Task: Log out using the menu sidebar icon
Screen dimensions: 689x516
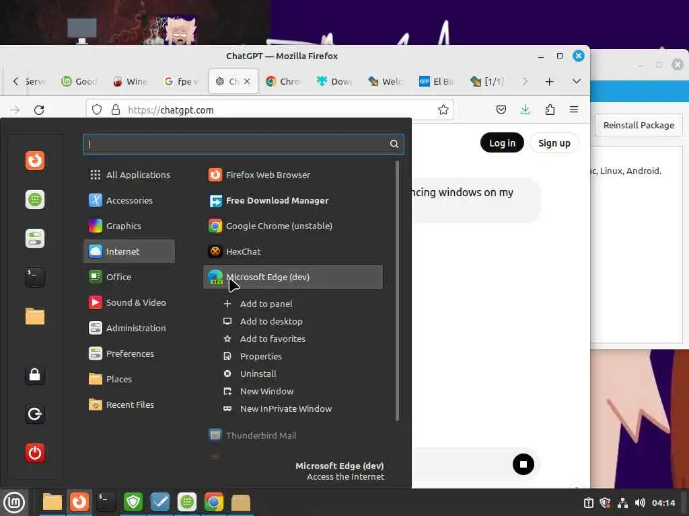Action: [35, 414]
